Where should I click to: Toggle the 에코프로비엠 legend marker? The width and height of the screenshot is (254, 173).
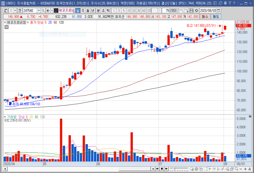click(5, 22)
